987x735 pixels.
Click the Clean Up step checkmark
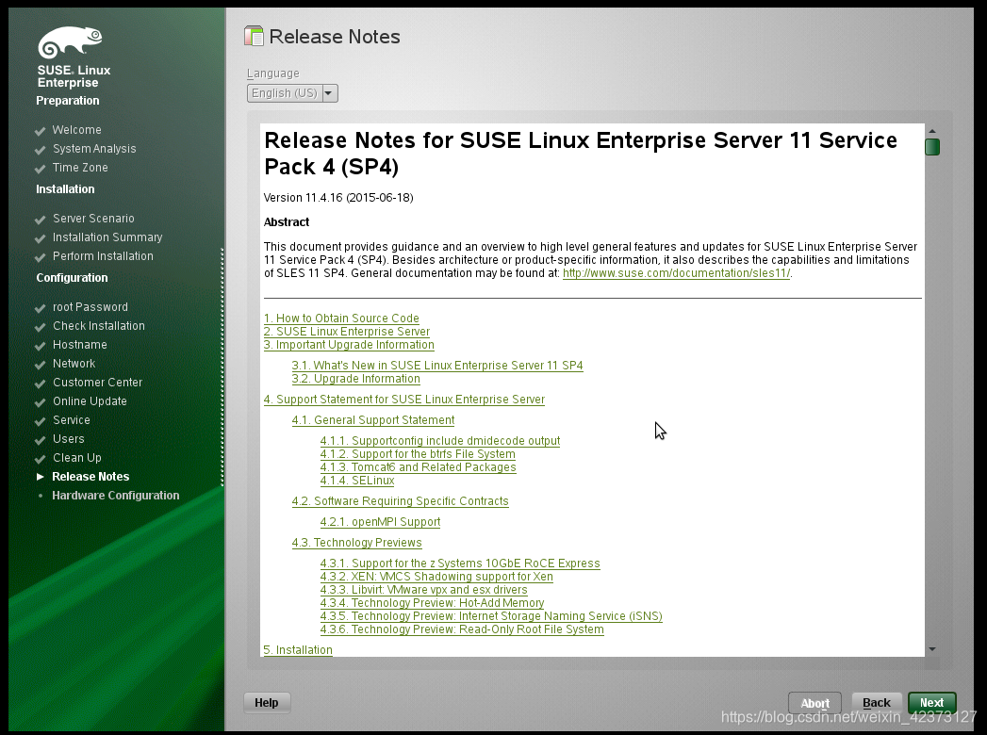click(41, 460)
